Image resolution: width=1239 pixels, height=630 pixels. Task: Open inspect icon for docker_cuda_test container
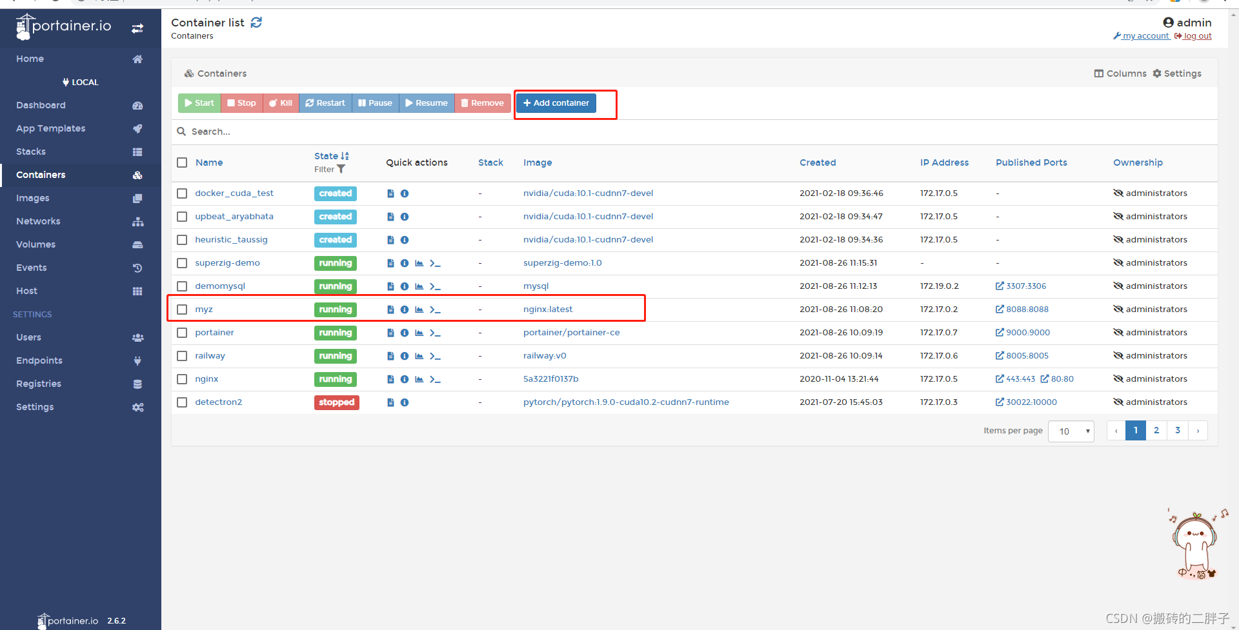[405, 193]
